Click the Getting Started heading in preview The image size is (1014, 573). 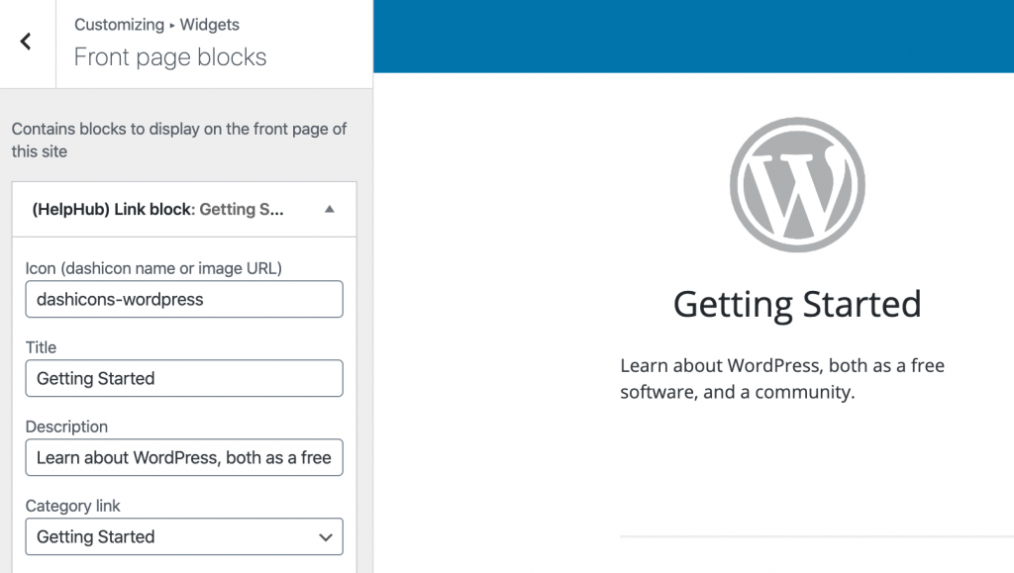pyautogui.click(x=797, y=304)
